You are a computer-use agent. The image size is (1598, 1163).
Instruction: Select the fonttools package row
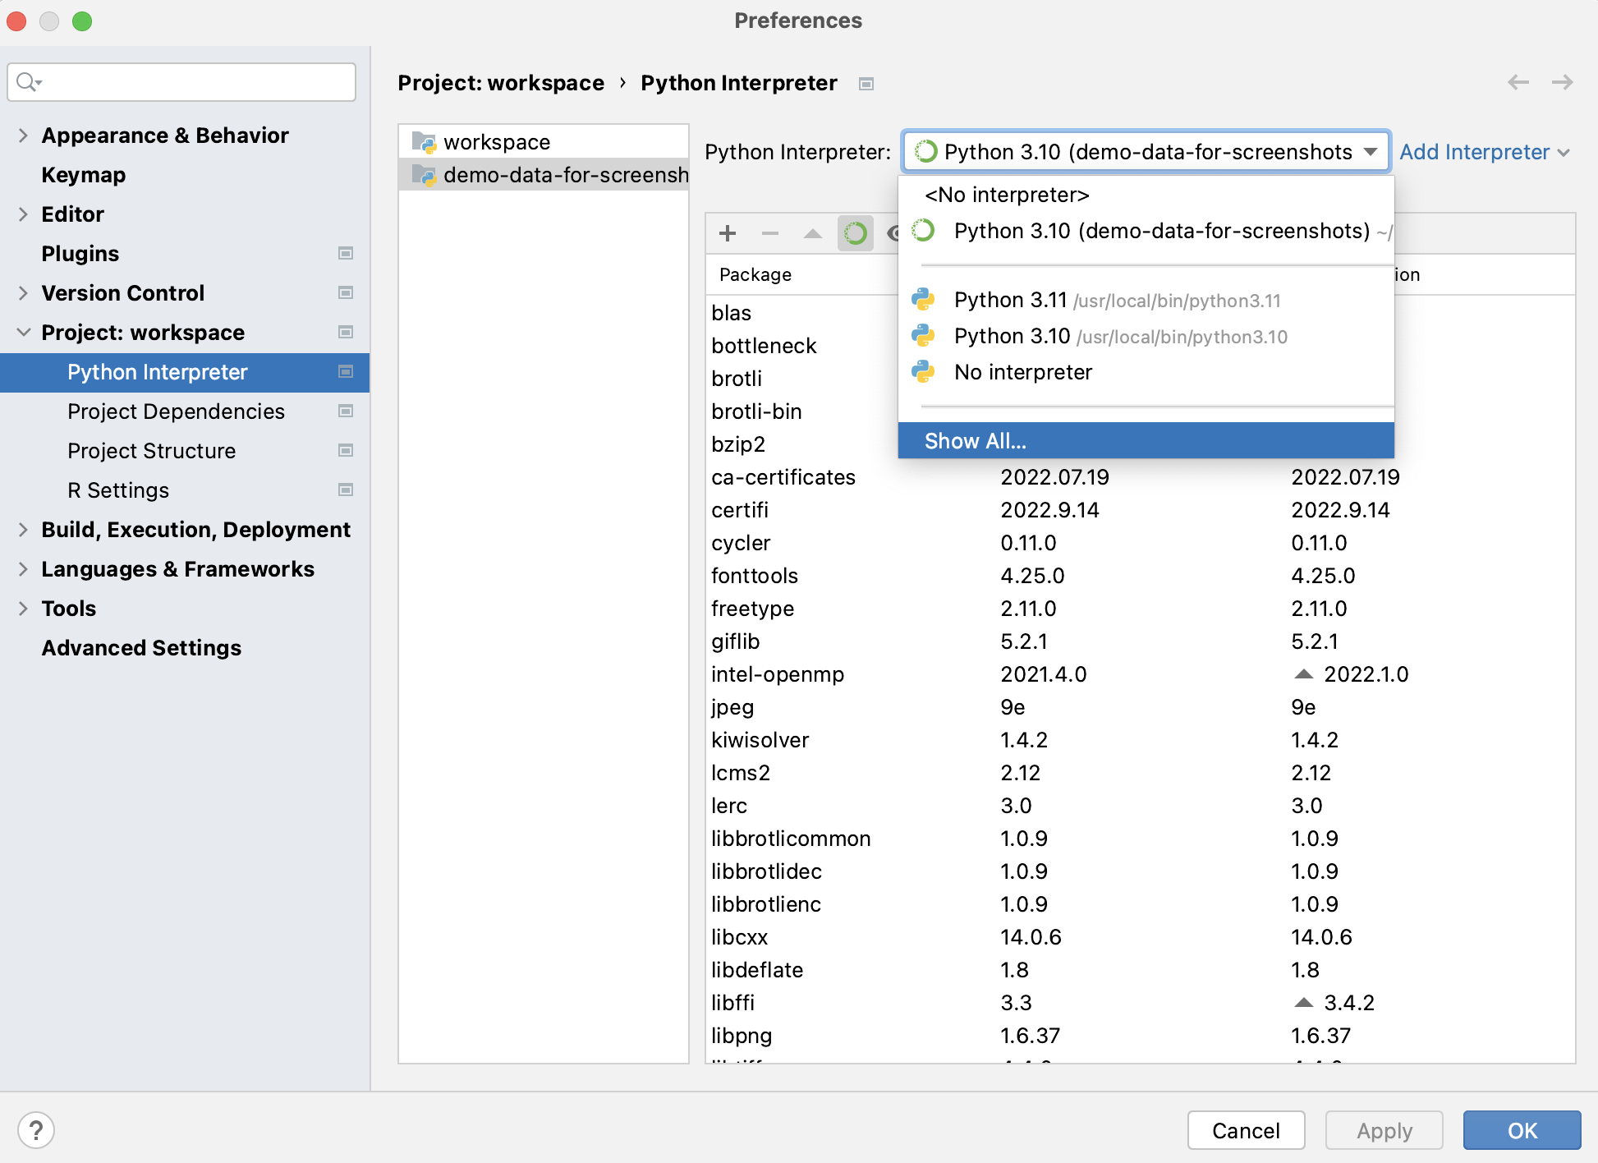tap(1140, 576)
